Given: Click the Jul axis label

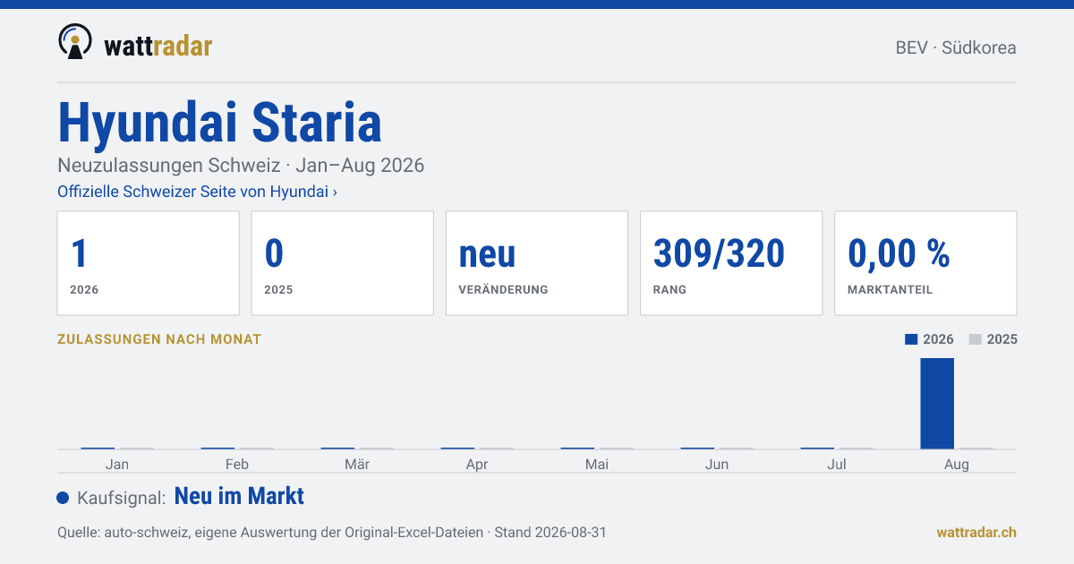Looking at the screenshot, I should tap(837, 464).
